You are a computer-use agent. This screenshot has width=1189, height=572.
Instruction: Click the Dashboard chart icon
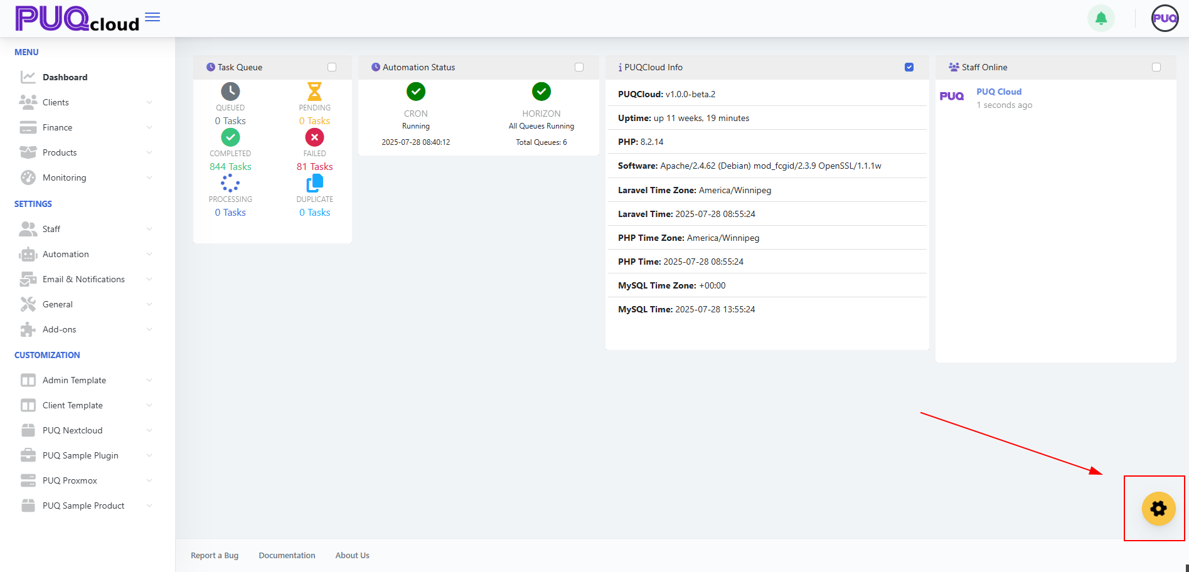[x=28, y=77]
